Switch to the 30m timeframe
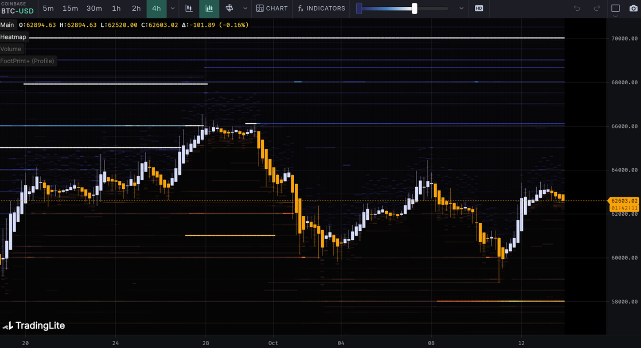 94,8
